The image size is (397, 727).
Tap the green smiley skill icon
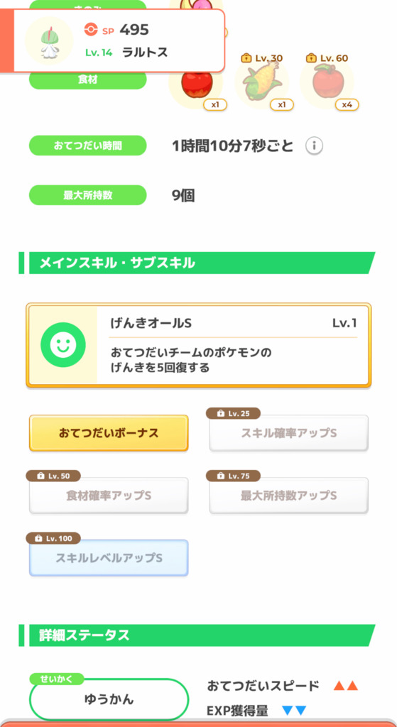pyautogui.click(x=63, y=345)
